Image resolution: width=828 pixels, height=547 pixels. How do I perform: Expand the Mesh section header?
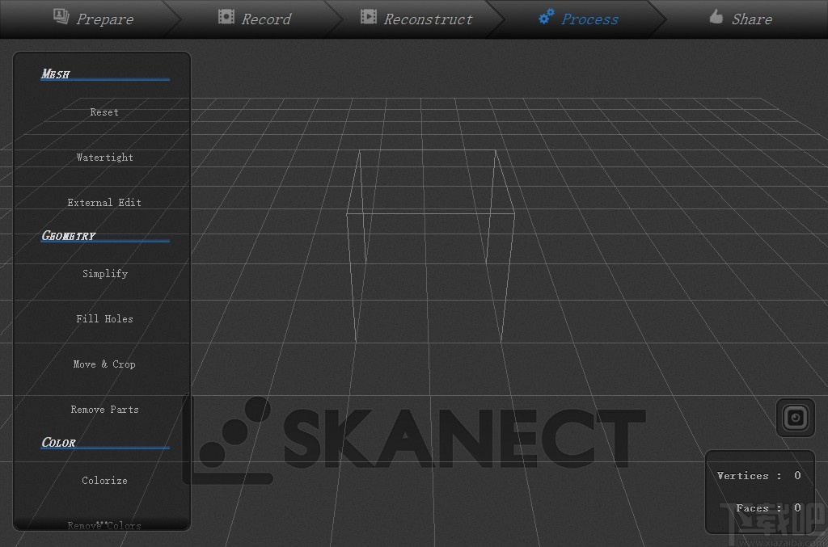point(55,74)
